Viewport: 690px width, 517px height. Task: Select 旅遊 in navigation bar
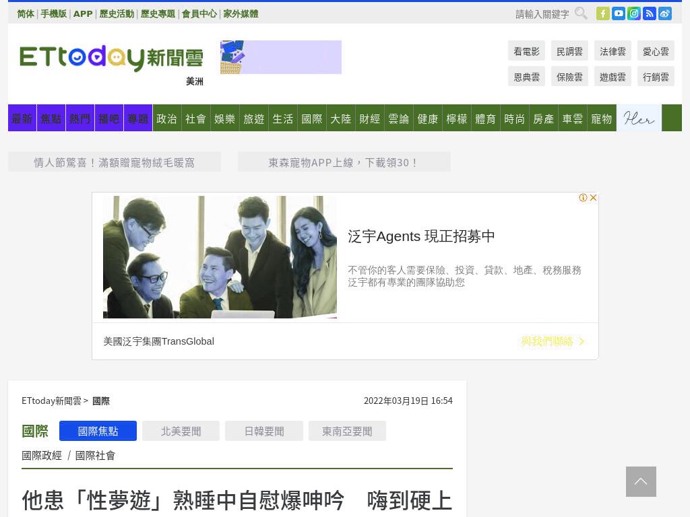coord(254,118)
